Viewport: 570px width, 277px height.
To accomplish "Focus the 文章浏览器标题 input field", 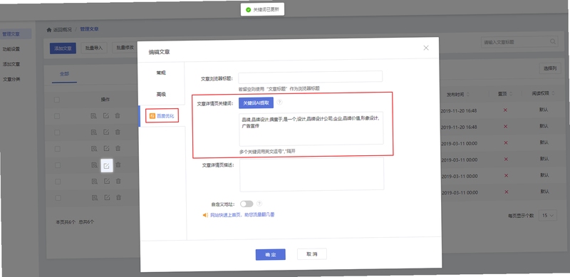I will coord(310,77).
